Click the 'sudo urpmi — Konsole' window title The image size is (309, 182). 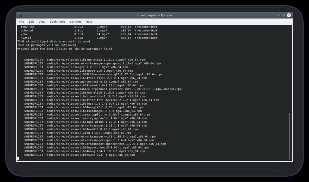pyautogui.click(x=154, y=15)
